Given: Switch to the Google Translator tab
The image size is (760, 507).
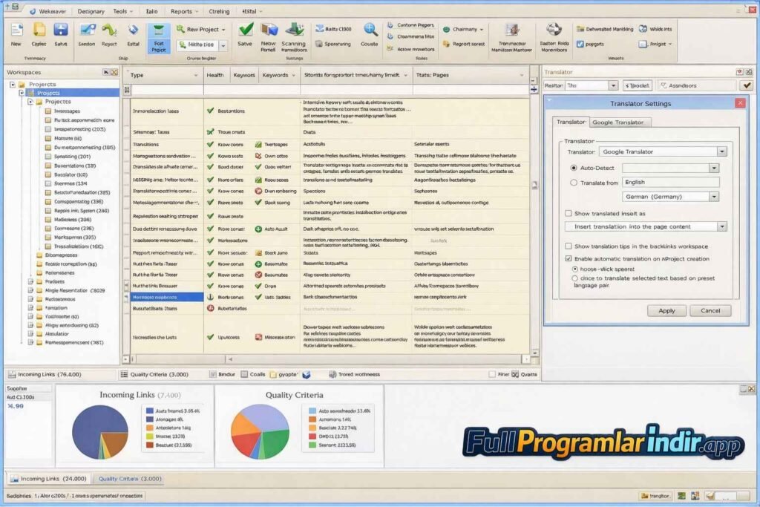Looking at the screenshot, I should click(x=620, y=122).
